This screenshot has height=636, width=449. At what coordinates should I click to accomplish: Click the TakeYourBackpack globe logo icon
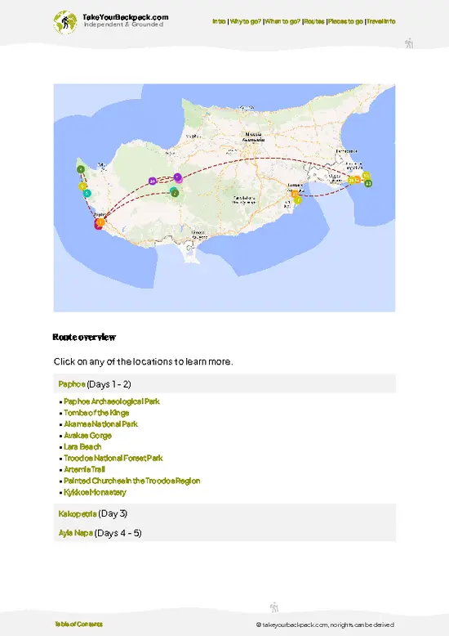pos(64,22)
